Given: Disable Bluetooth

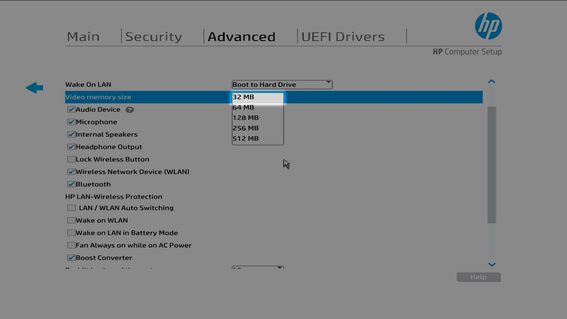Looking at the screenshot, I should [x=71, y=184].
